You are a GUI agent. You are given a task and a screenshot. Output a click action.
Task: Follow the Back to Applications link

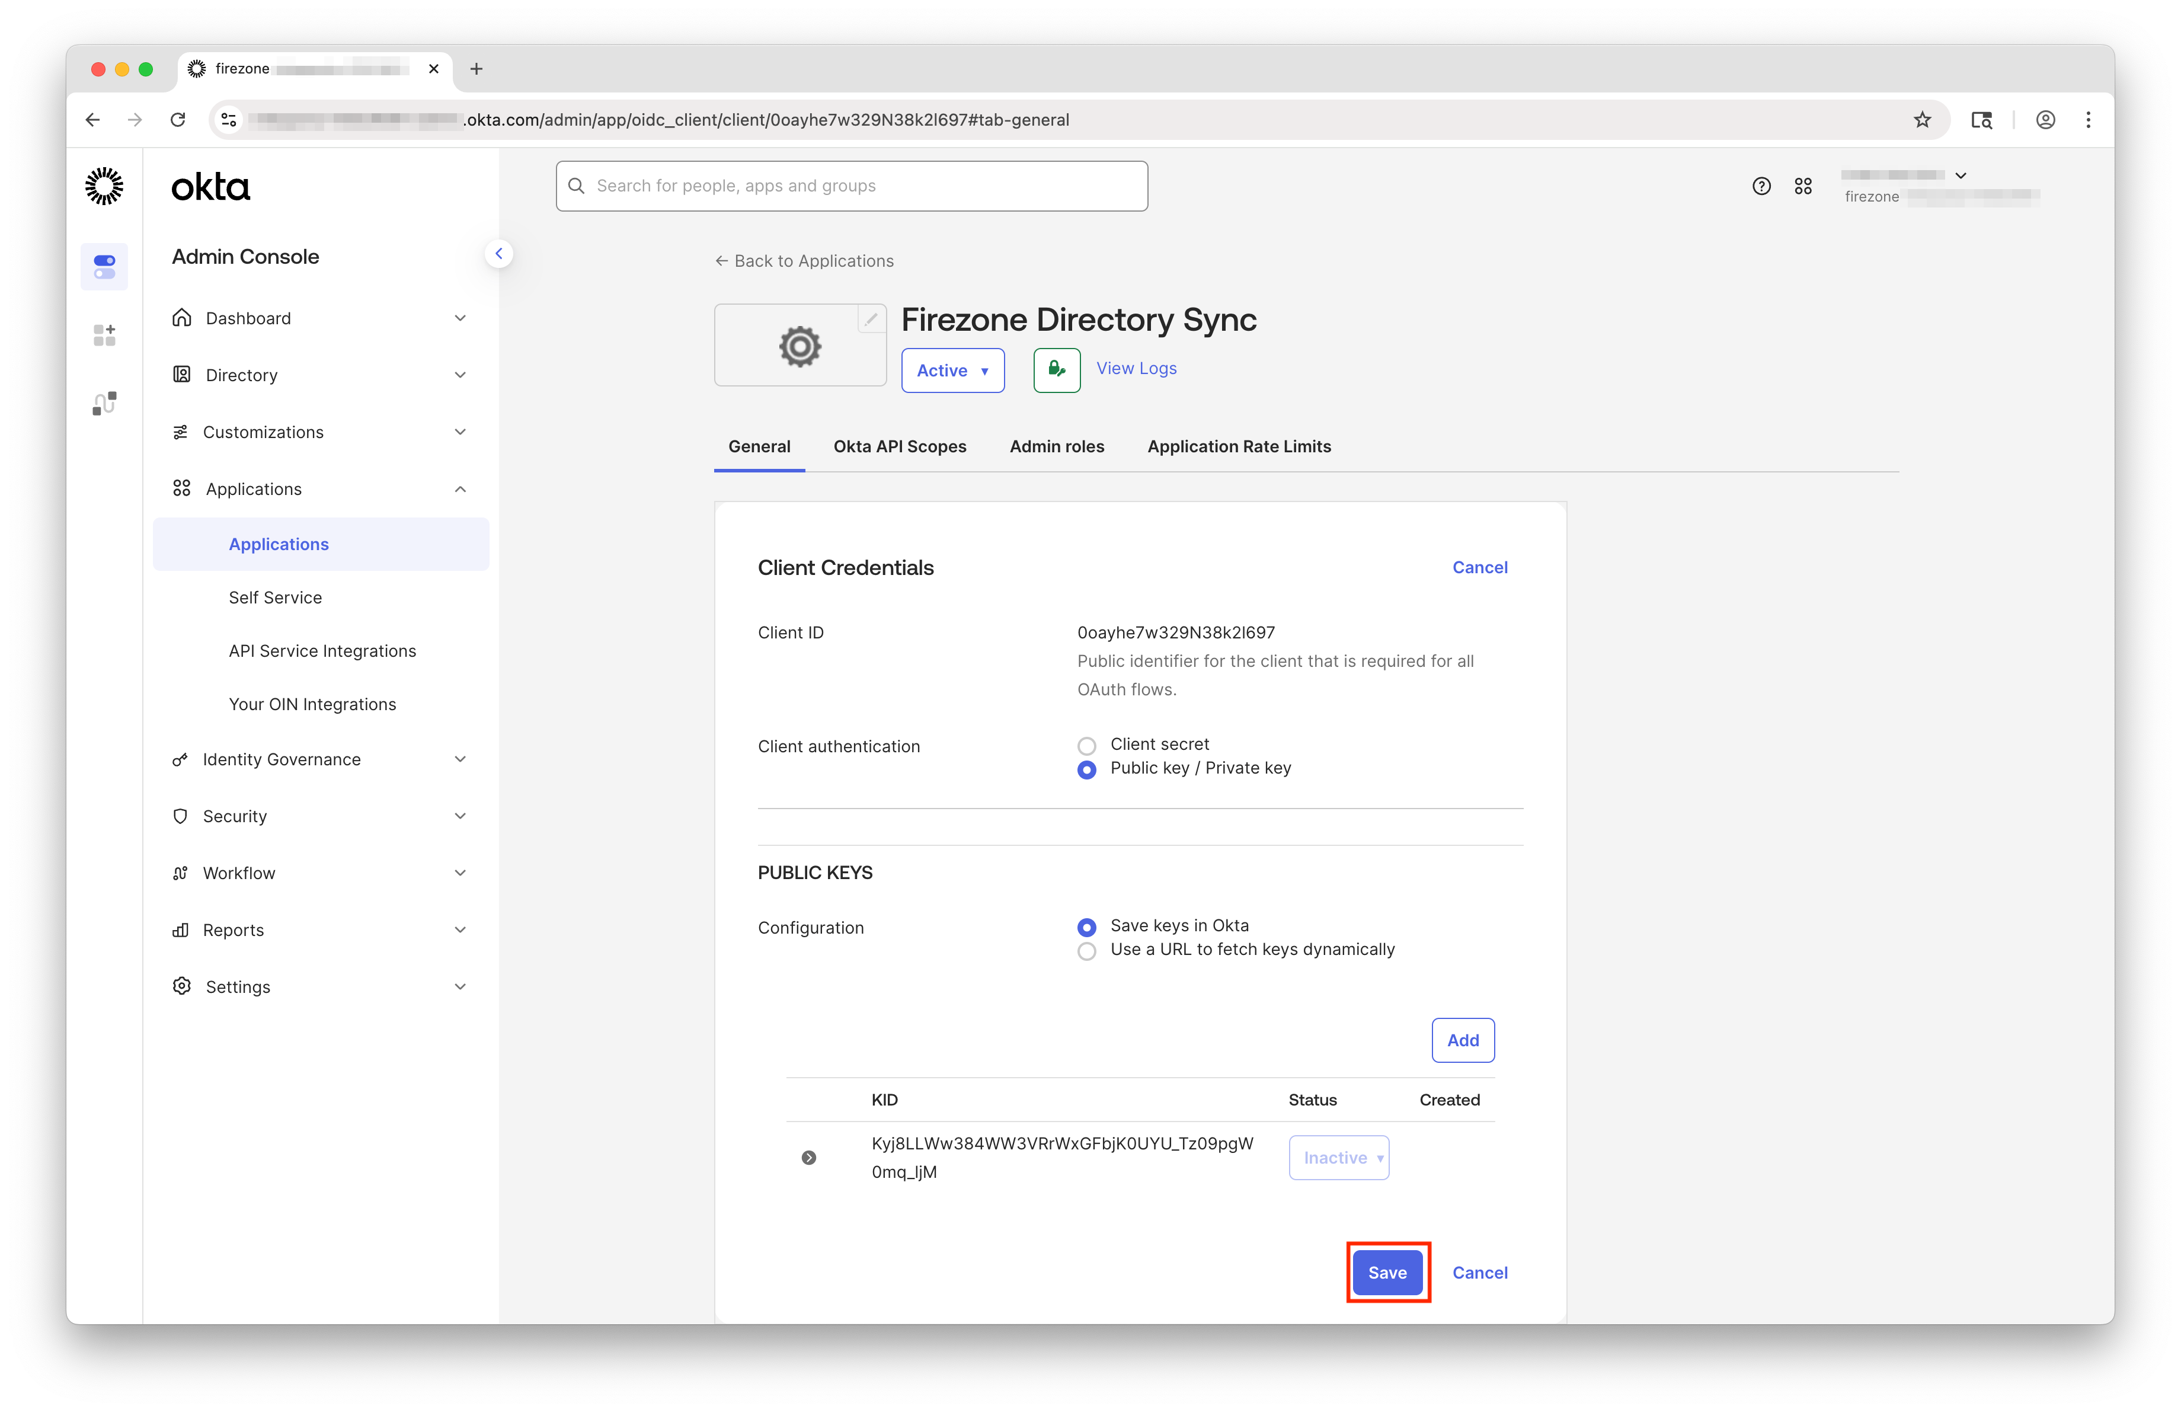point(804,261)
